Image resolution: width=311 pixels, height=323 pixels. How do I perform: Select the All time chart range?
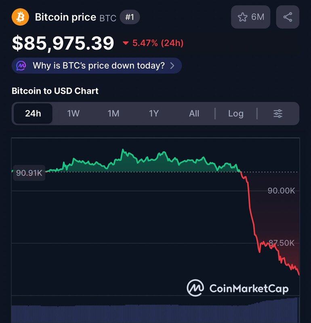194,113
